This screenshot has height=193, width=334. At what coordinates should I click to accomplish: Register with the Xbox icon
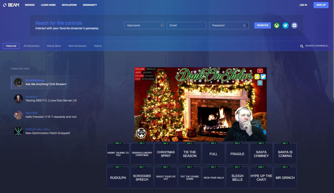point(277,25)
